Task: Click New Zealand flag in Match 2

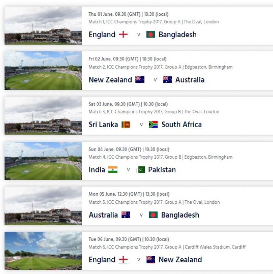Action: pos(140,80)
